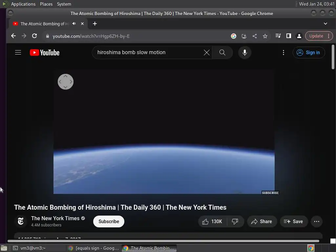Toggle the Chrome side panel
The width and height of the screenshot is (336, 252).
pos(289,36)
